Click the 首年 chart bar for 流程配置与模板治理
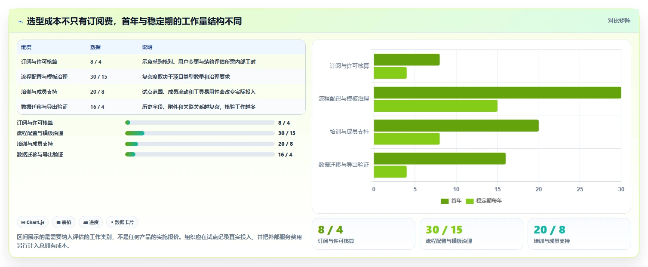Viewport: 648px width, 267px height. pyautogui.click(x=497, y=92)
